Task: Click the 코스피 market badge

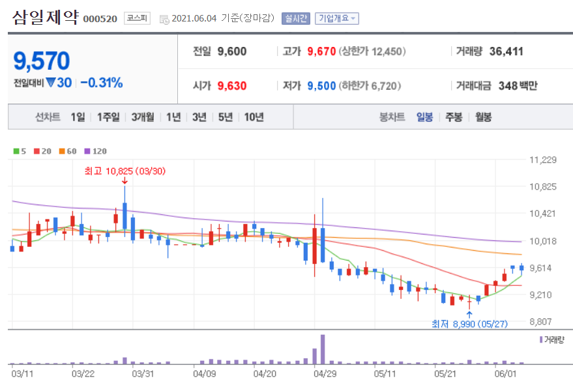Action: pyautogui.click(x=137, y=18)
